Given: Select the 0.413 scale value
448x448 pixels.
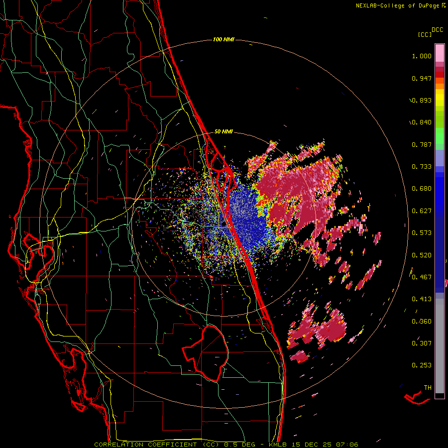Looking at the screenshot, I should [x=422, y=299].
